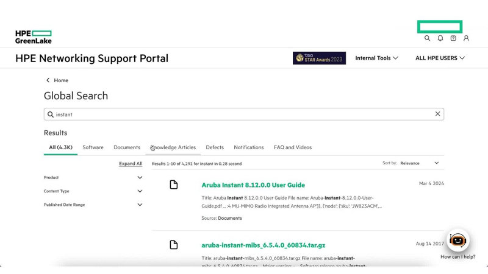Click the HPE GreenLake logo
This screenshot has height=274, width=488.
pyautogui.click(x=34, y=37)
